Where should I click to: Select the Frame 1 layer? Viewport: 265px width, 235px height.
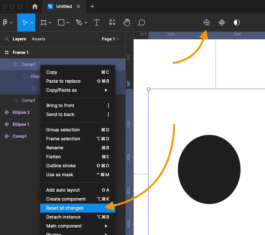pyautogui.click(x=63, y=52)
